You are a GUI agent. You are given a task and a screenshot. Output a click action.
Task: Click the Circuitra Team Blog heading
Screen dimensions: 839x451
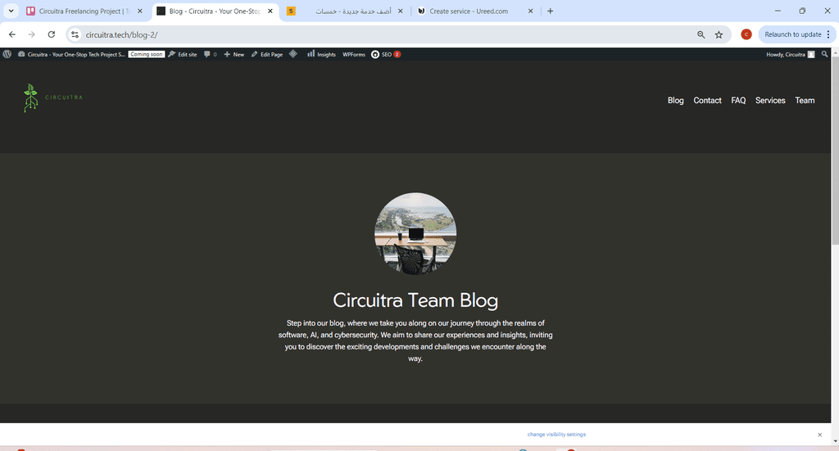415,300
